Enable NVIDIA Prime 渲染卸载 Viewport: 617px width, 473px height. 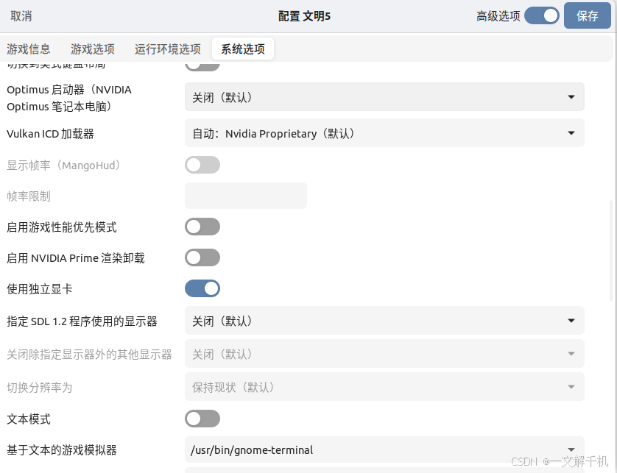[202, 257]
